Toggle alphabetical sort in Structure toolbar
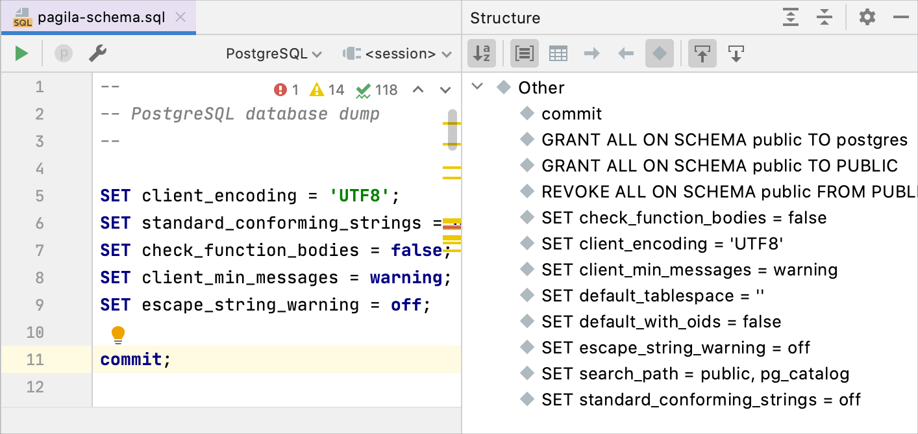 [x=482, y=53]
